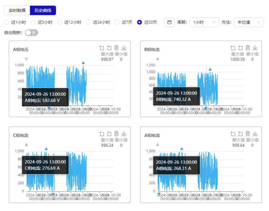Download B相电流 chart as image
Screen dimensions: 269x211
(x=255, y=48)
